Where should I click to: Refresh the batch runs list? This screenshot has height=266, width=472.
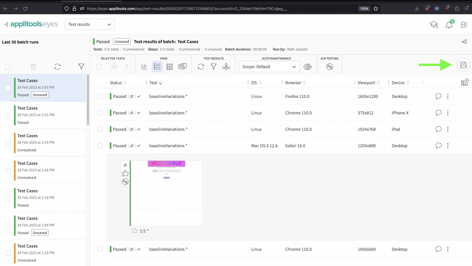pyautogui.click(x=57, y=67)
